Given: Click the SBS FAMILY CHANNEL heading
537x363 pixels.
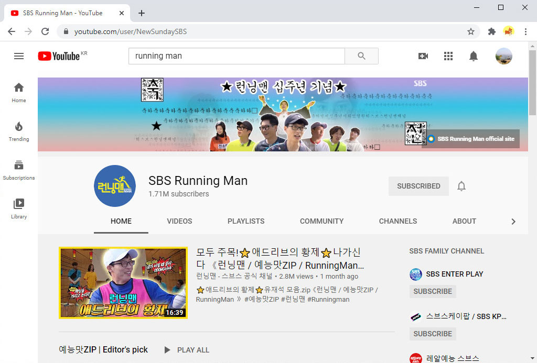Looking at the screenshot, I should pos(447,251).
